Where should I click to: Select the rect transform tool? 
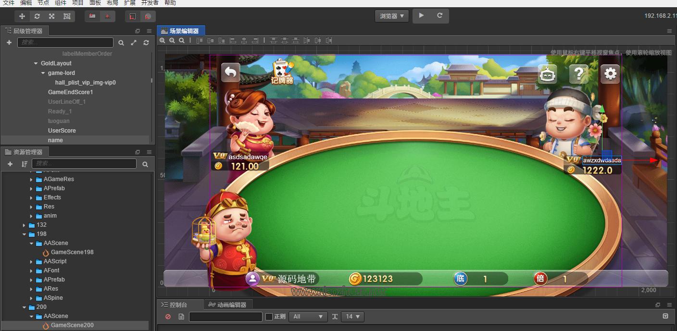[x=67, y=16]
